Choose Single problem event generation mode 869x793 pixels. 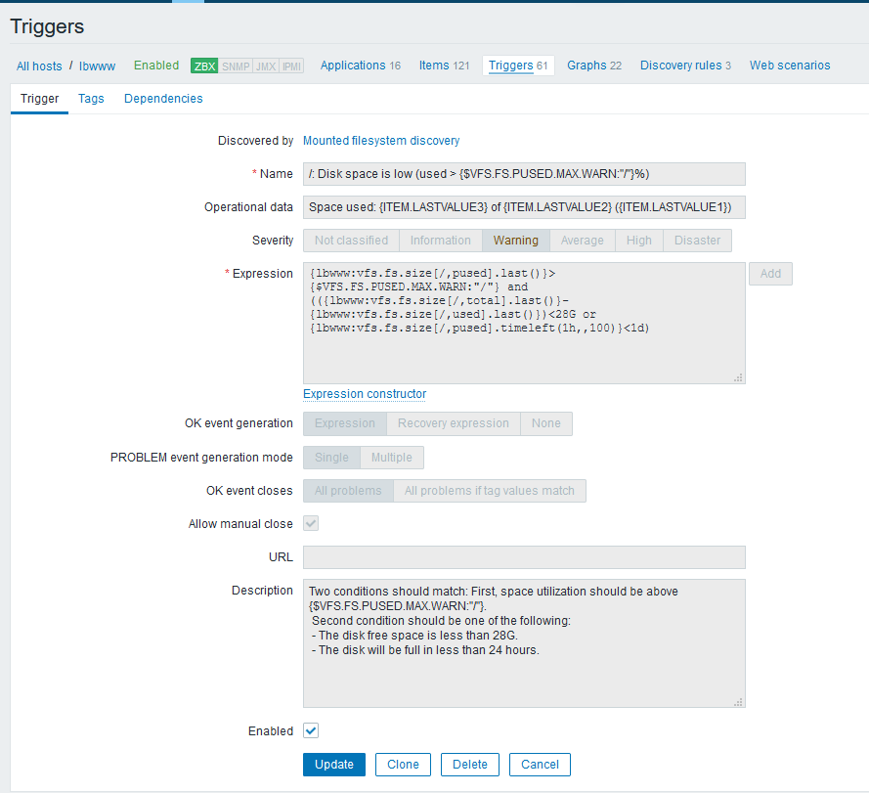(x=331, y=458)
